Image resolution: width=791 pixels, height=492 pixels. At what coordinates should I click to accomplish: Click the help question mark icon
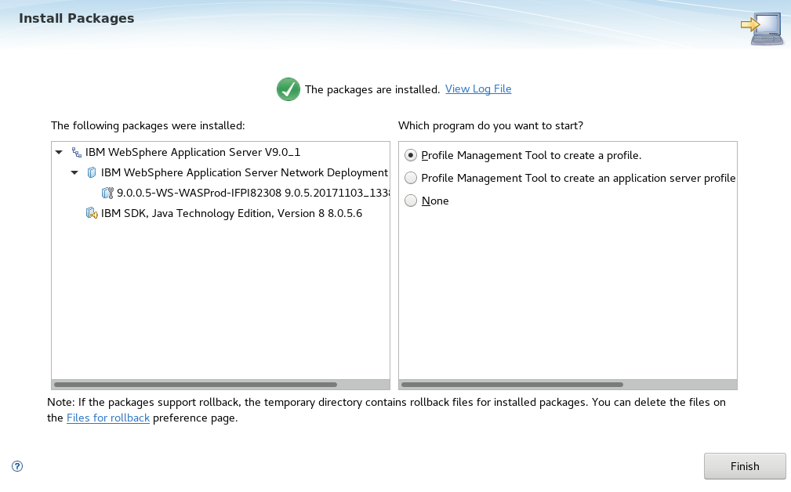coord(17,466)
